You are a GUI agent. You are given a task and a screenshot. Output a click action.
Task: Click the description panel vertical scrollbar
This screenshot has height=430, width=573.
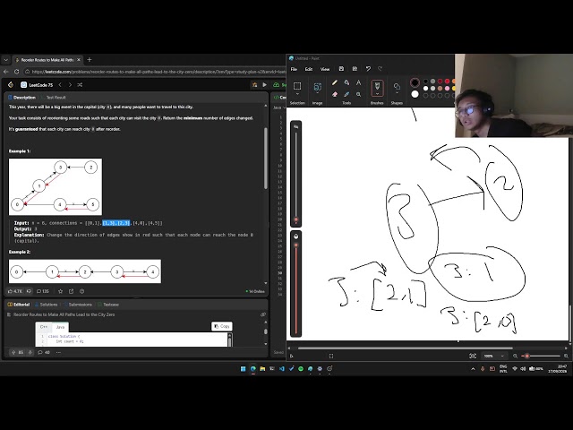point(265,158)
